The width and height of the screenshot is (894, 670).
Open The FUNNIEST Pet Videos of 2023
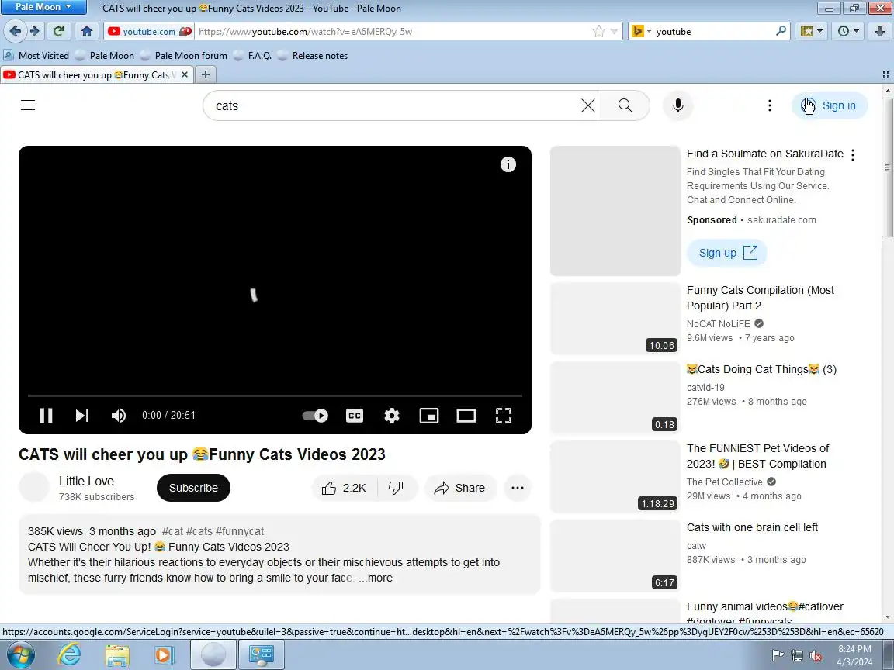pos(757,456)
